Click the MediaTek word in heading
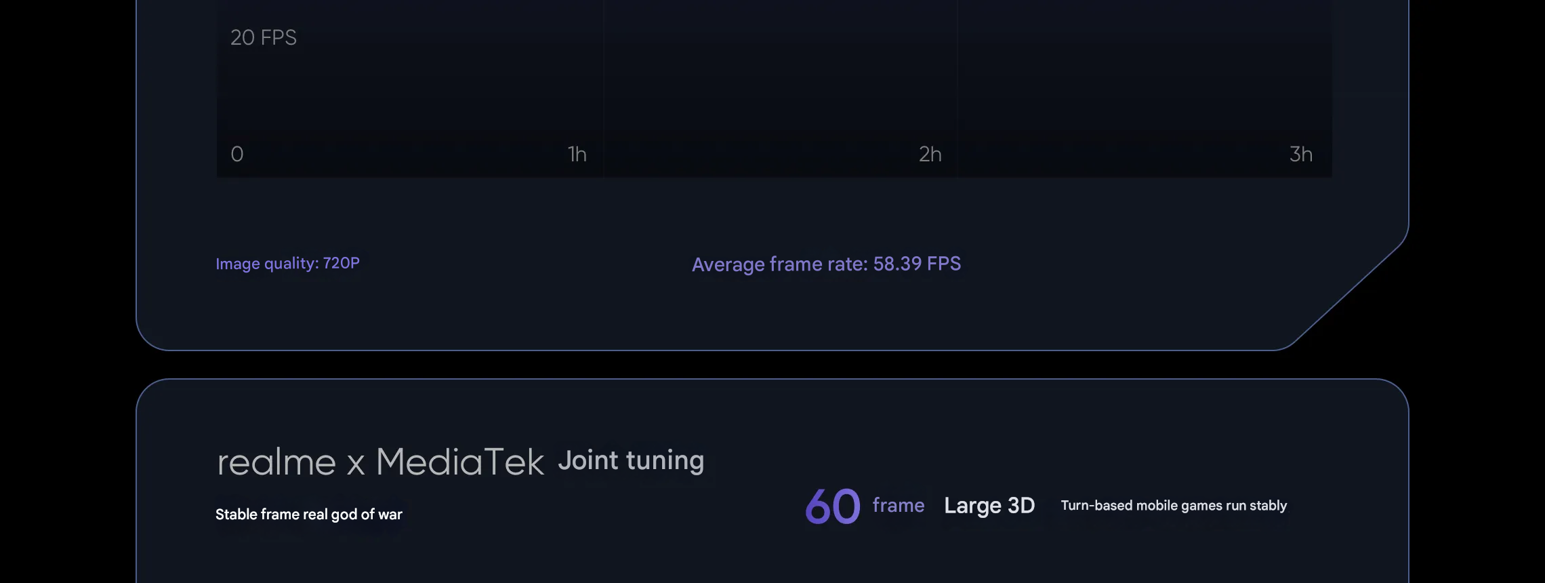Screen dimensions: 1545x583 click(460, 462)
